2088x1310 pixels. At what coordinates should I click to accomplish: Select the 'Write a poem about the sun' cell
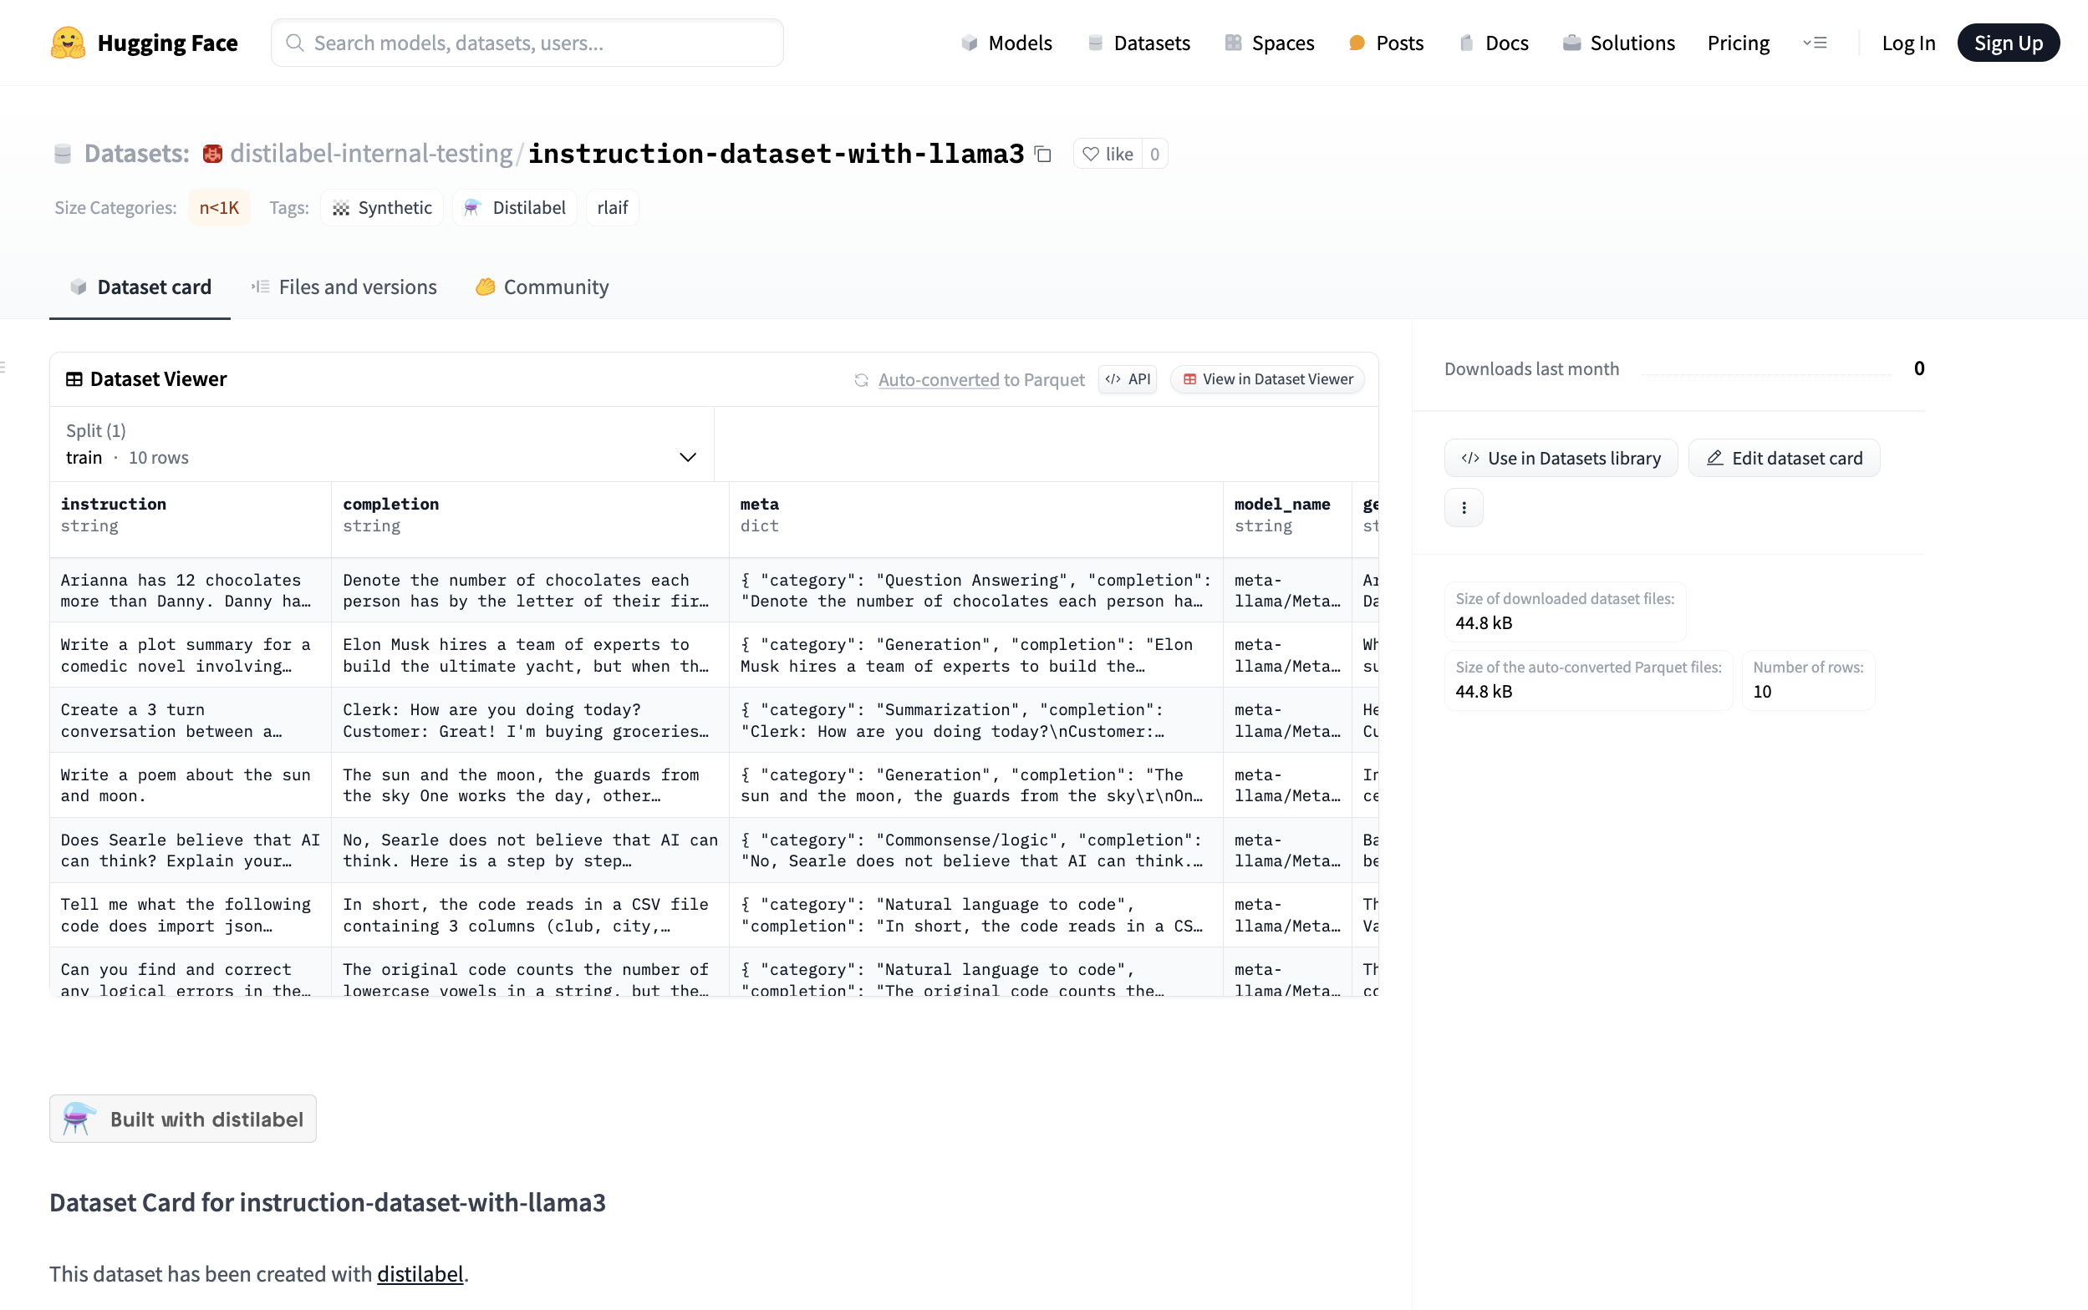pyautogui.click(x=191, y=785)
